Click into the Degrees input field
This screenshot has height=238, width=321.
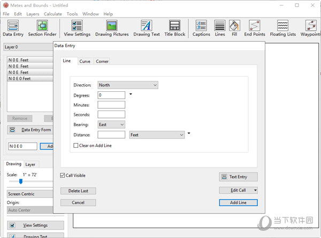[x=111, y=95]
